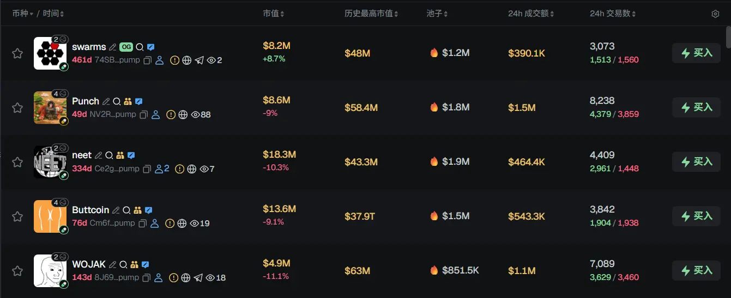Viewport: 731px width, 298px height.
Task: Sort by 历史最高市值 column header
Action: (371, 14)
